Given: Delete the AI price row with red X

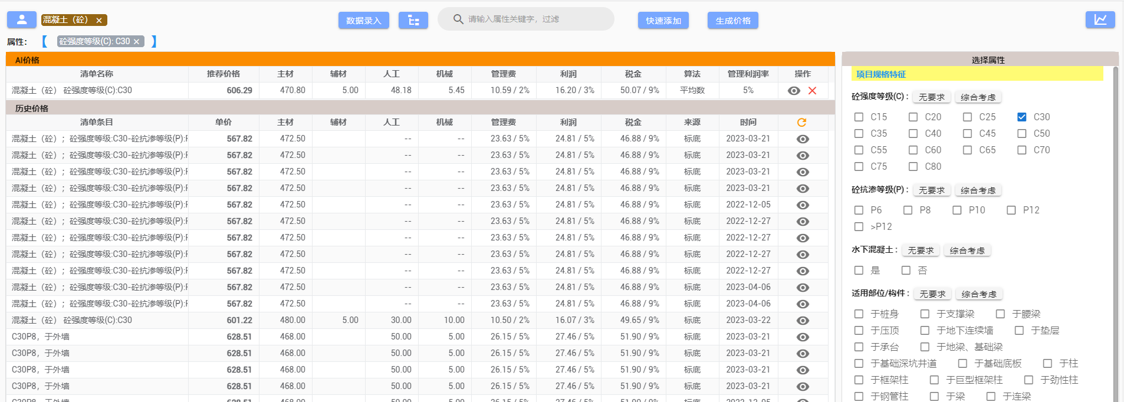Looking at the screenshot, I should [812, 91].
